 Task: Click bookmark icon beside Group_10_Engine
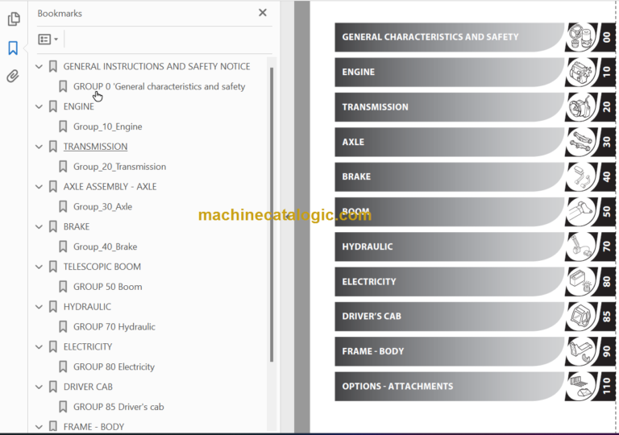(63, 126)
